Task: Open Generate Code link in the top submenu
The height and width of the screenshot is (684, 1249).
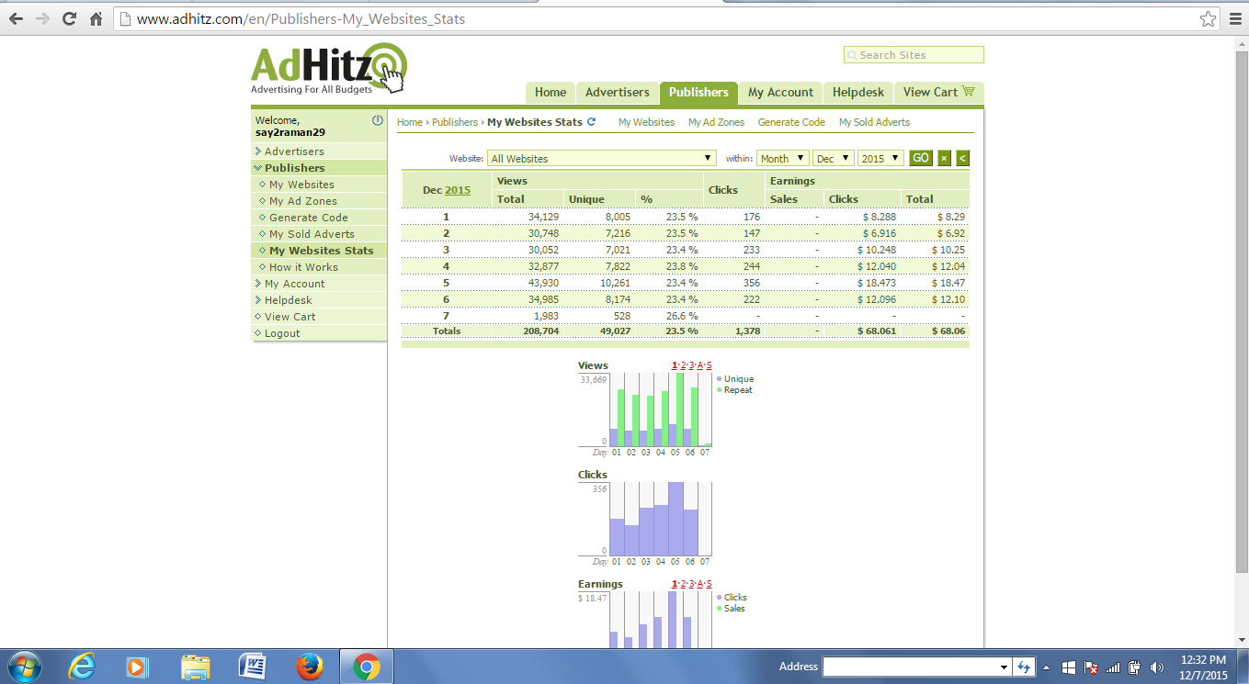Action: click(x=791, y=122)
